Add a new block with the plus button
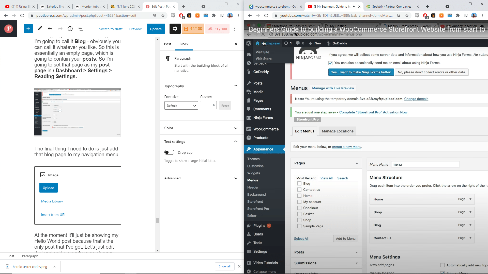488x274 pixels. click(x=28, y=29)
